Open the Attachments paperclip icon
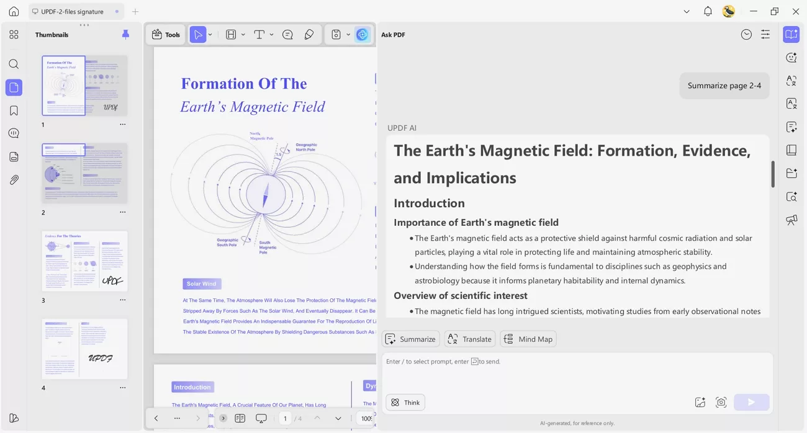This screenshot has width=807, height=433. pyautogui.click(x=14, y=180)
